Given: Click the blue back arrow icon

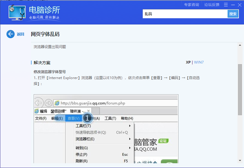Looking at the screenshot, I should pyautogui.click(x=10, y=34).
